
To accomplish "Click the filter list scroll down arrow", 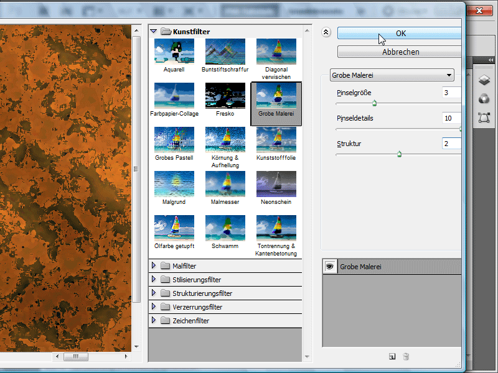I will tap(307, 356).
